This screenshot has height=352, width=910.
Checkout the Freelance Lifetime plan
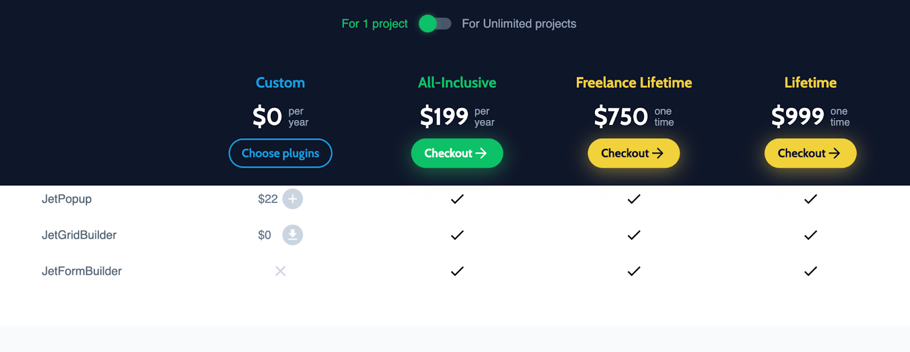point(634,154)
